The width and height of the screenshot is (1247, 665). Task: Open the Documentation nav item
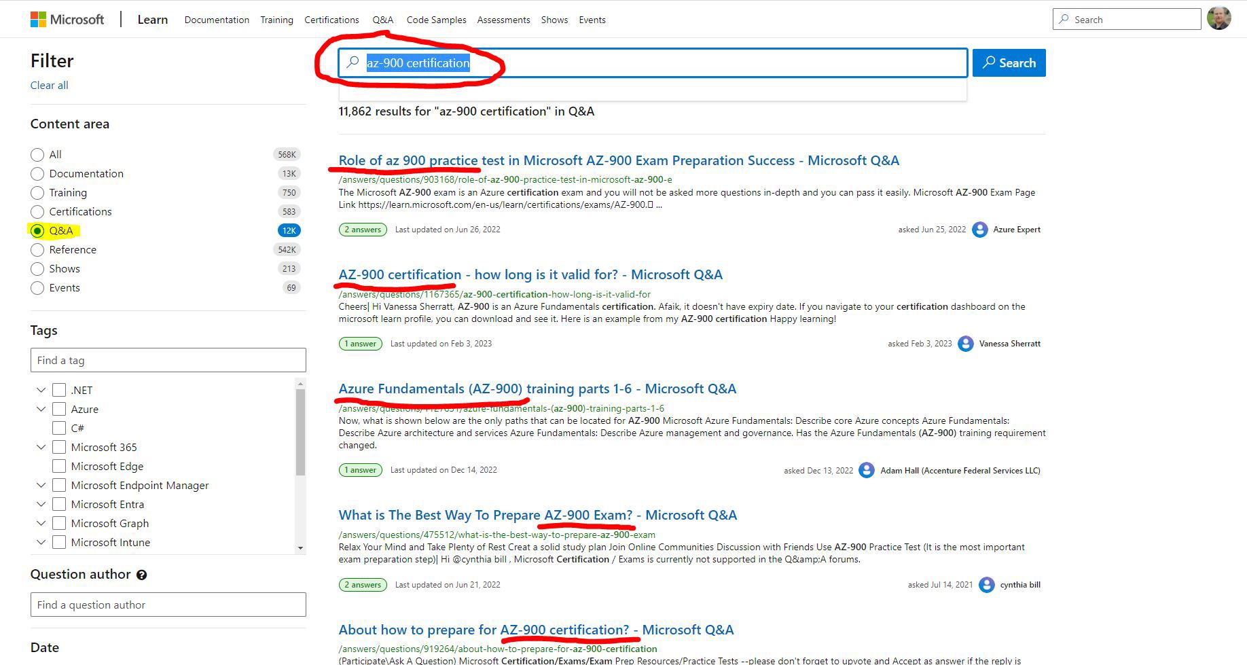217,20
